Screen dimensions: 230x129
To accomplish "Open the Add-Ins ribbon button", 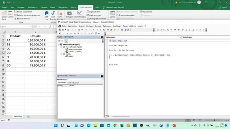I will point(46,15).
